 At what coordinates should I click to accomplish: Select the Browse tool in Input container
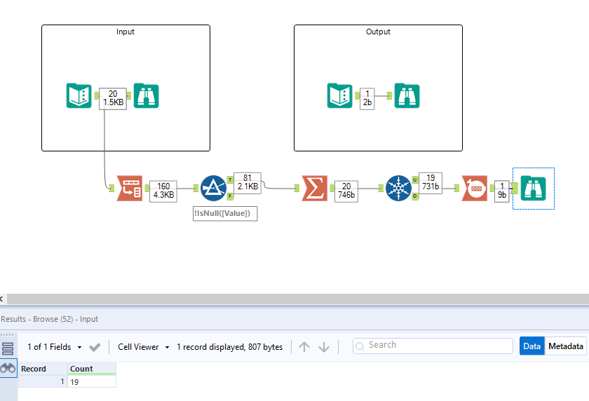pyautogui.click(x=146, y=96)
